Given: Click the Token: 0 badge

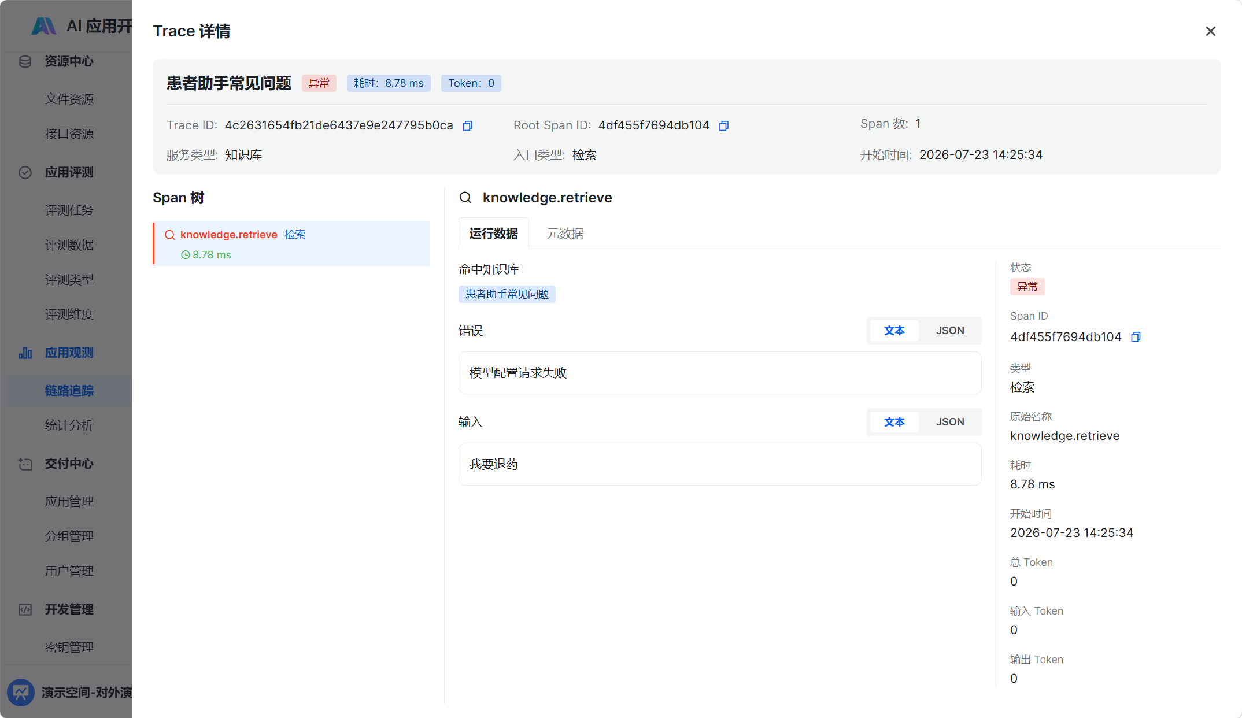Looking at the screenshot, I should [471, 83].
